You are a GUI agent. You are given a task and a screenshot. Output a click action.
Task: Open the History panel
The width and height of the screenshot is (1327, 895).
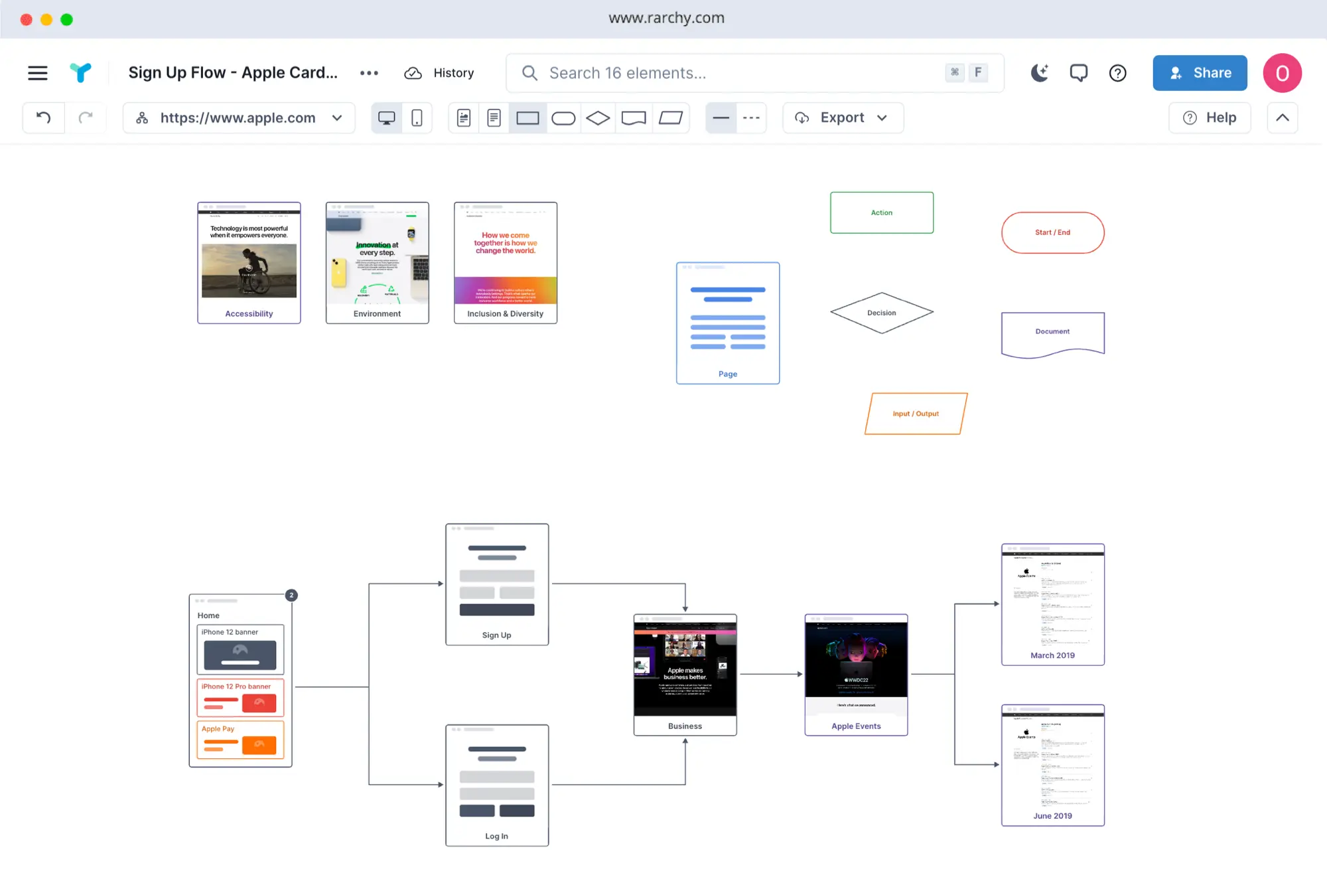439,73
